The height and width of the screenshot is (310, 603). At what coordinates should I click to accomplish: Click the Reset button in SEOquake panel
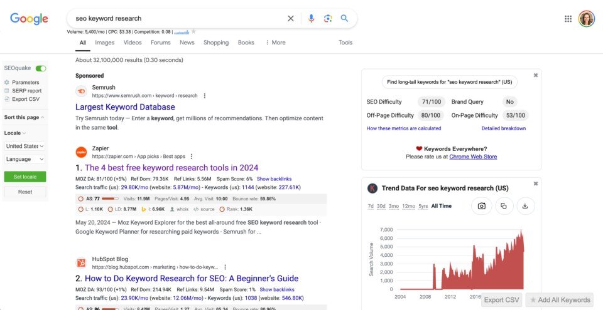pos(25,192)
